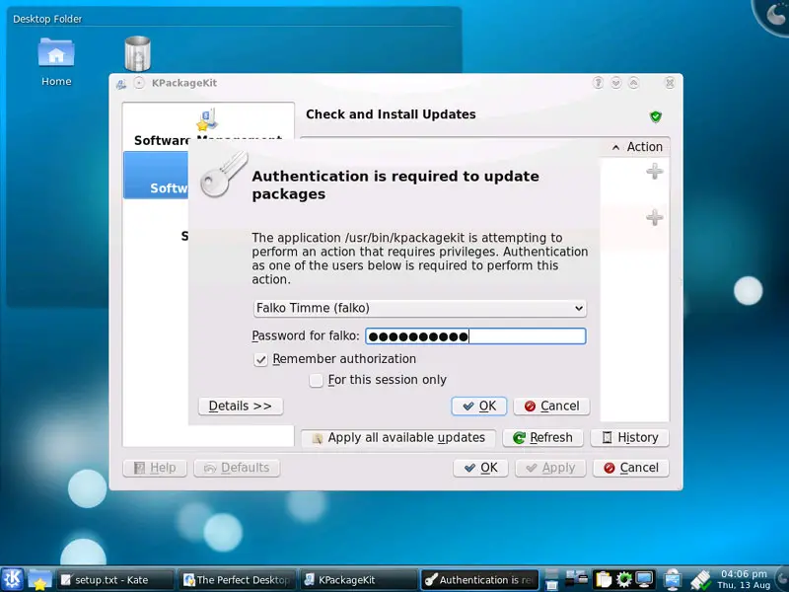
Task: Click the Defaults button
Action: (237, 468)
